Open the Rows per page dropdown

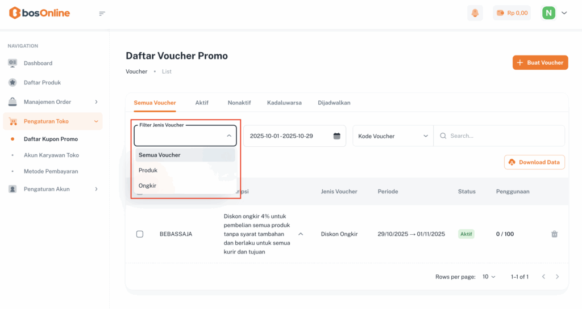point(489,277)
